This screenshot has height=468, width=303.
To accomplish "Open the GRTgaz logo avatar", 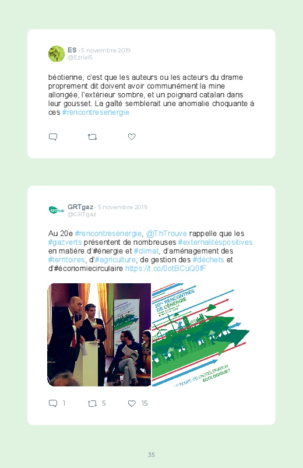I will [57, 210].
